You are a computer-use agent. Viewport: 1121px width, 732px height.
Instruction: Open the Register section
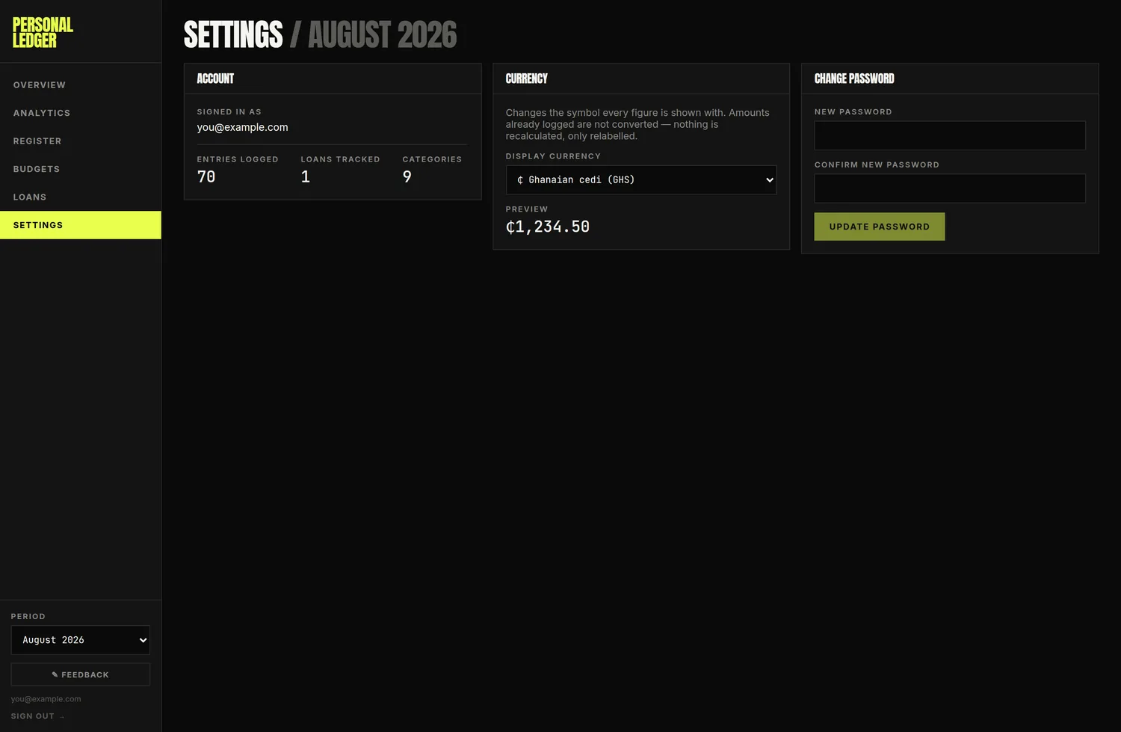click(81, 141)
